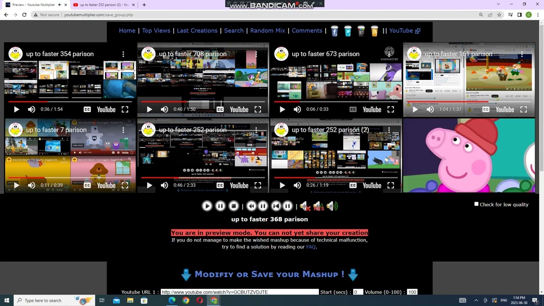Mute all videos with red X speaker icon
Screen dimensions: 544x306
point(305,207)
